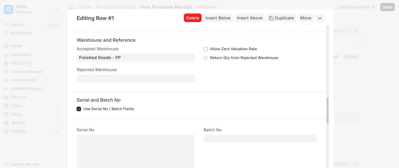The image size is (399, 168).
Task: Click the Stock module logo icon
Action: click(8, 9)
